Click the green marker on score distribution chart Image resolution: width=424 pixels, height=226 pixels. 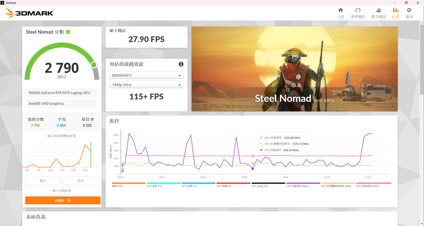pyautogui.click(x=91, y=155)
